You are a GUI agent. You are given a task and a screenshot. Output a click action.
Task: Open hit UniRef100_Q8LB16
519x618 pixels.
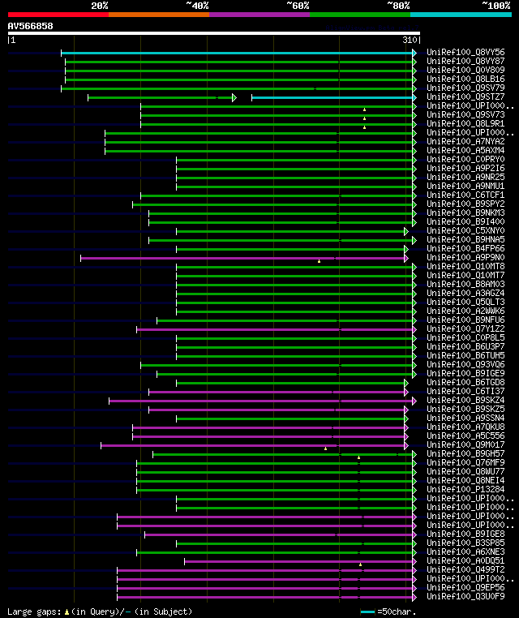click(x=465, y=79)
